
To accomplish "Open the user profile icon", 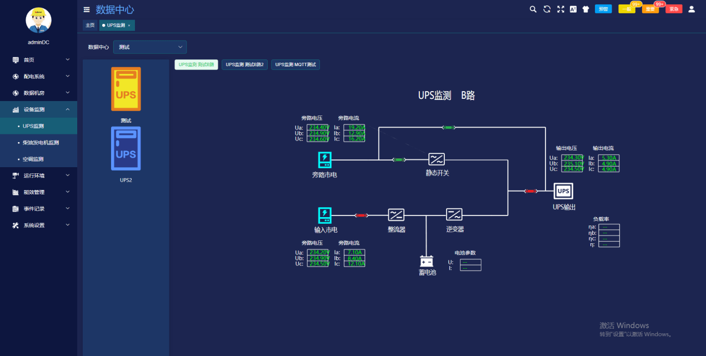I will coord(692,9).
